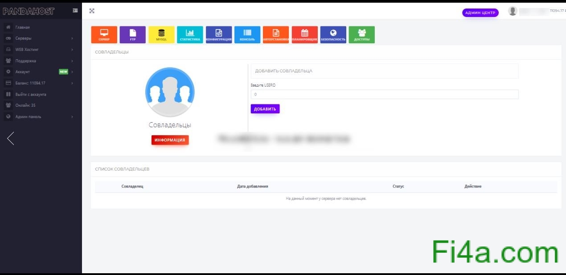The height and width of the screenshot is (275, 566).
Task: Open the Безопасность globe tile
Action: (333, 34)
